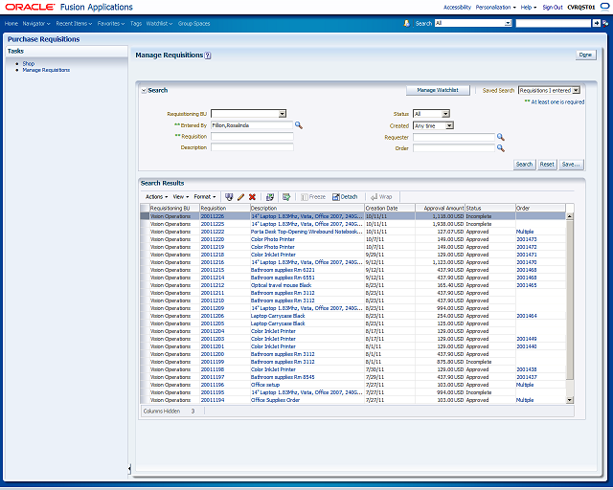This screenshot has height=490, width=613.
Task: Open the global Search category dropdown
Action: coord(508,23)
